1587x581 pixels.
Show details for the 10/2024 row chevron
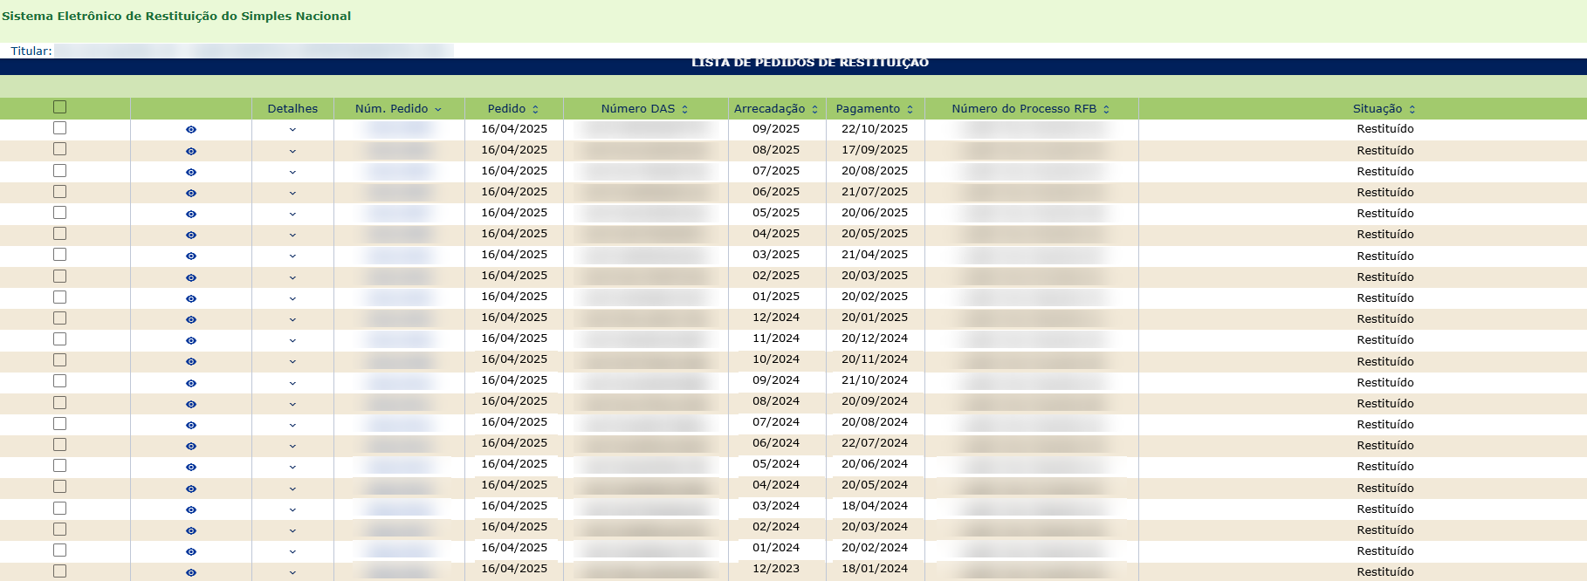(x=292, y=361)
